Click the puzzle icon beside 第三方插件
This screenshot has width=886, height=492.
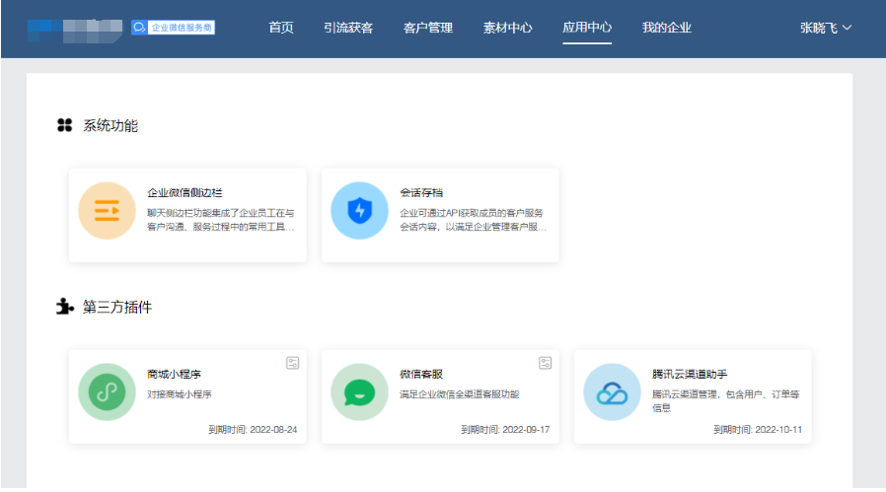coord(65,307)
